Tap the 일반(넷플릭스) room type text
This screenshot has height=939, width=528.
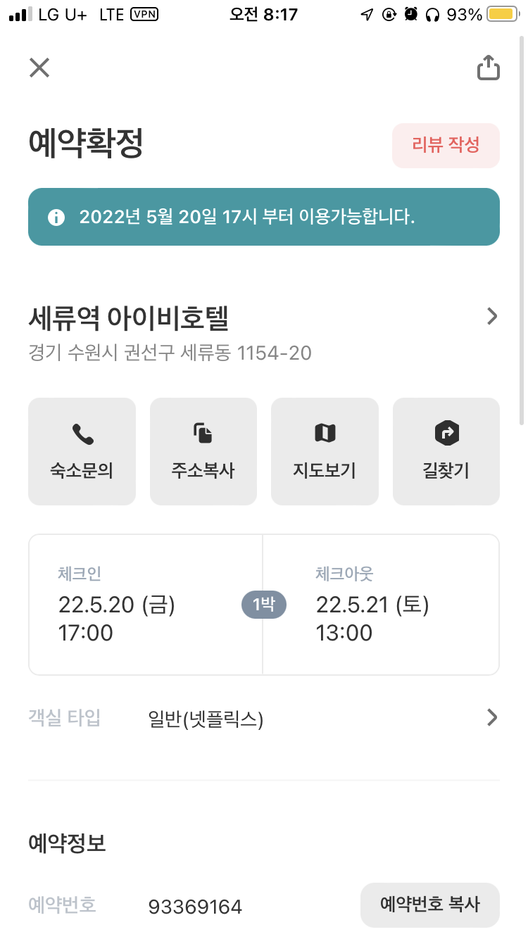tap(206, 719)
